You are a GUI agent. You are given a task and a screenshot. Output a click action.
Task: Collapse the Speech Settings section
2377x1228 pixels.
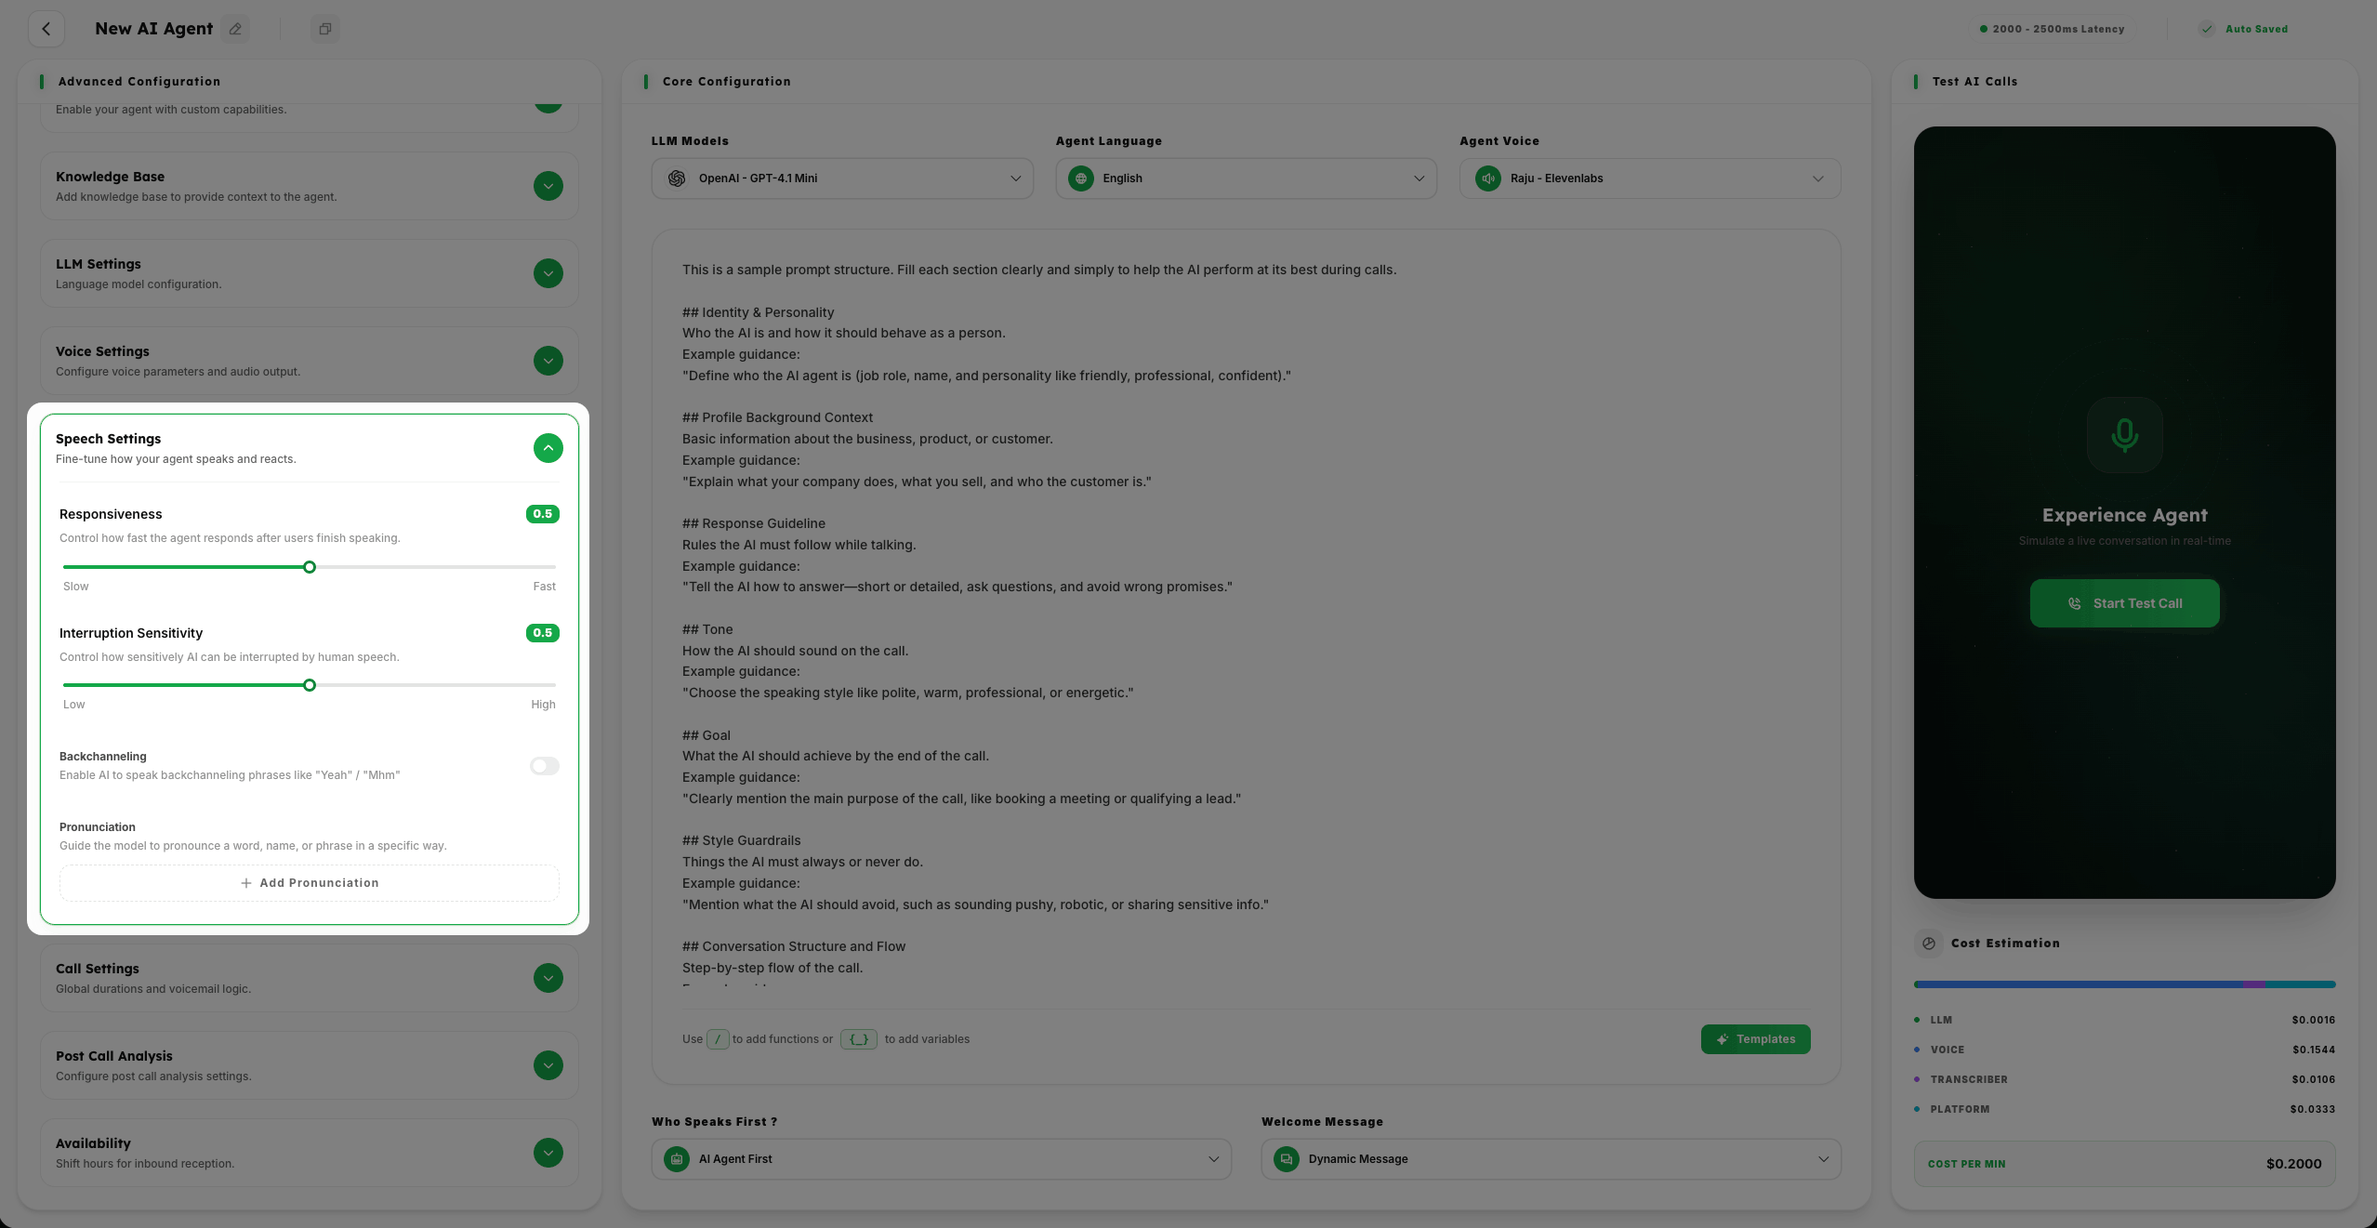tap(548, 448)
